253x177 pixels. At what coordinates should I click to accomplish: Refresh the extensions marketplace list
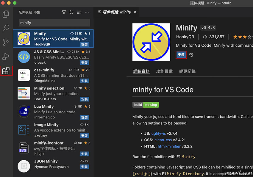[71, 12]
